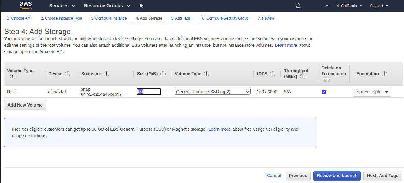The image size is (404, 183).
Task: Open the Services menu
Action: coord(62,6)
